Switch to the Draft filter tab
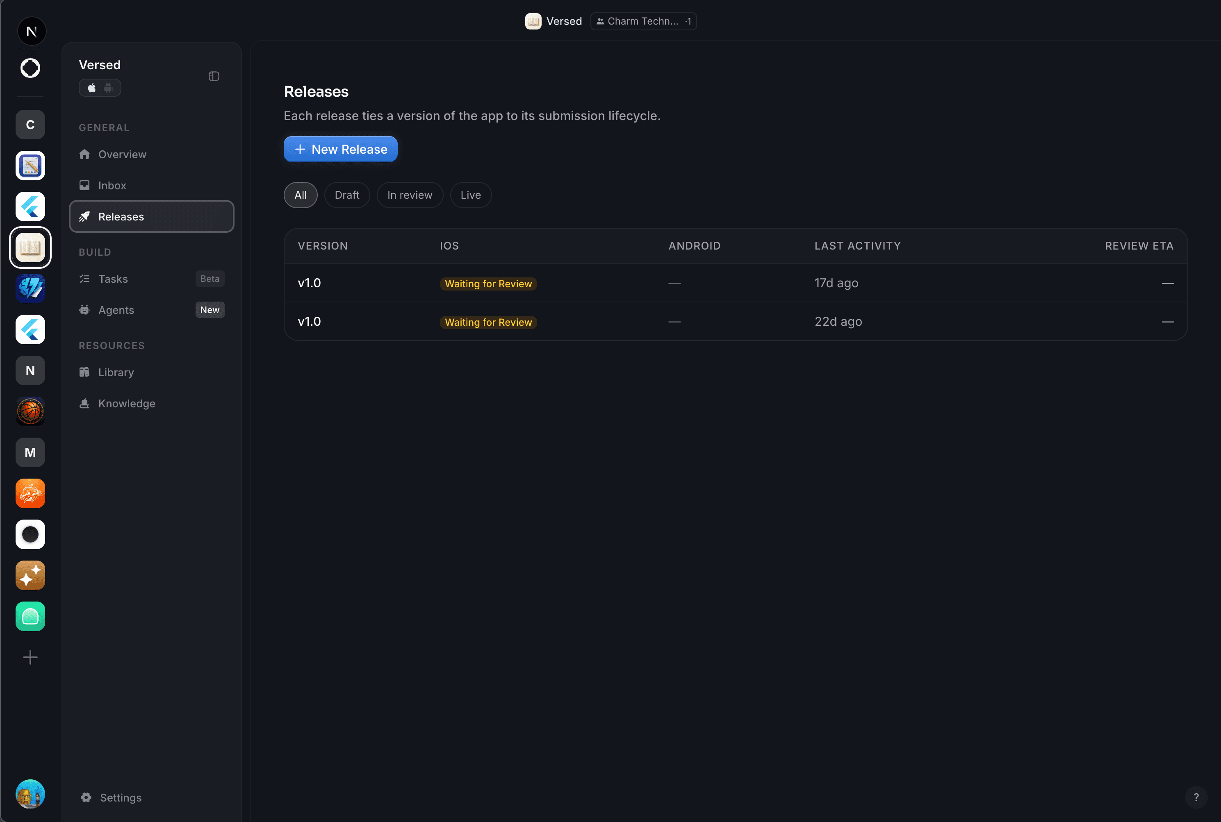Image resolution: width=1221 pixels, height=822 pixels. point(347,195)
